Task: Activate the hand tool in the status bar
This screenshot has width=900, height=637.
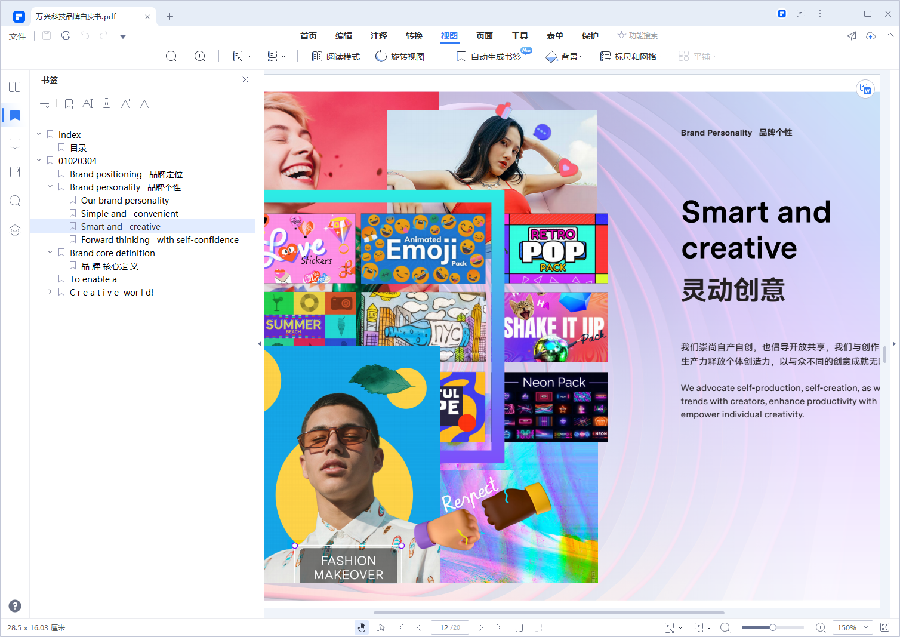Action: pyautogui.click(x=362, y=627)
